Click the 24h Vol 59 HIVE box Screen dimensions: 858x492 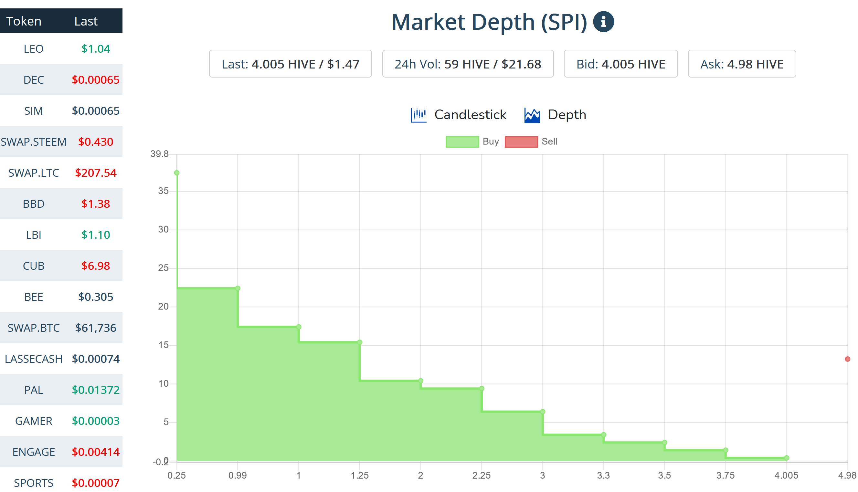(x=467, y=64)
